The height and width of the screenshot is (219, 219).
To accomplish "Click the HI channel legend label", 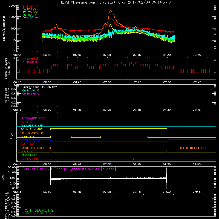I will click(x=30, y=62).
